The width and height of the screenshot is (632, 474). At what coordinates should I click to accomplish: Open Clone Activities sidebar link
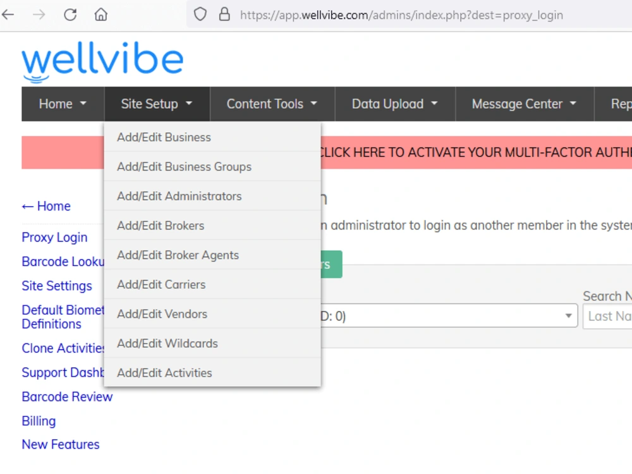pos(63,348)
